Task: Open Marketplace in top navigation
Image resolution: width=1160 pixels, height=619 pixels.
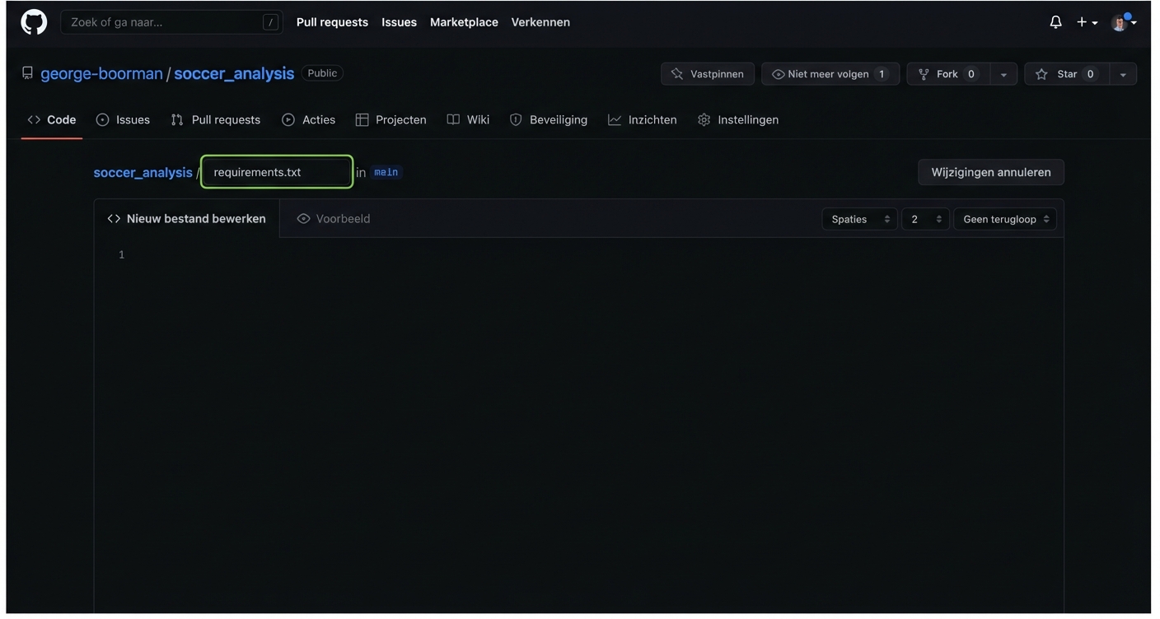Action: [464, 22]
